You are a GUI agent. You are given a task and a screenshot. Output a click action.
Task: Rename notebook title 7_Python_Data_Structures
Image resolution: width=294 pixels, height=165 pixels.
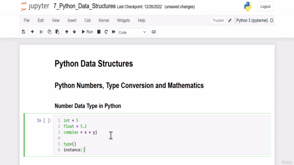pos(85,6)
